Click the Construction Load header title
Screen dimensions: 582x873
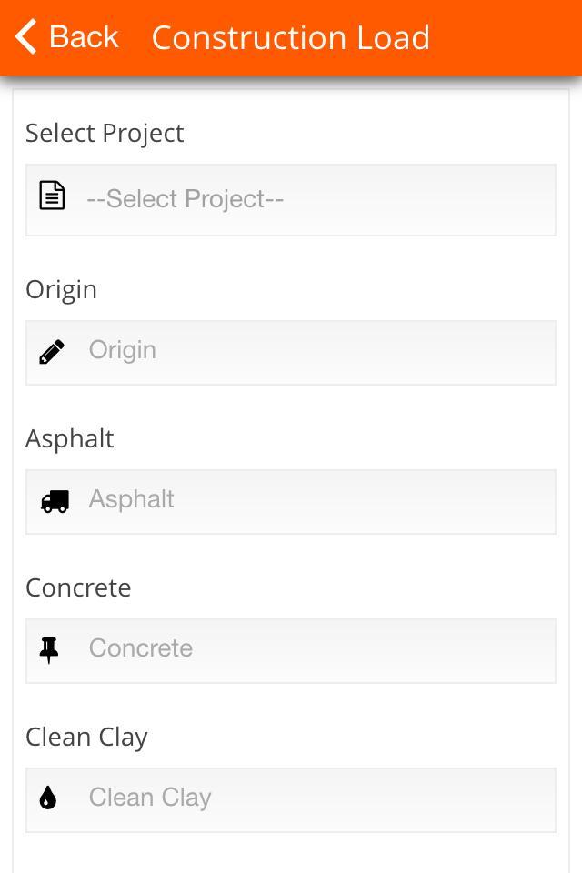tap(291, 38)
